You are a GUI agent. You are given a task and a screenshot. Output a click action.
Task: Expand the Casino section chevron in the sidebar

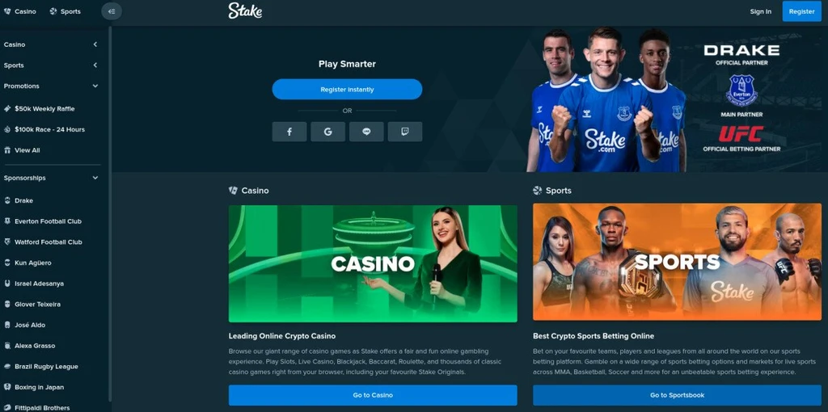pos(95,45)
